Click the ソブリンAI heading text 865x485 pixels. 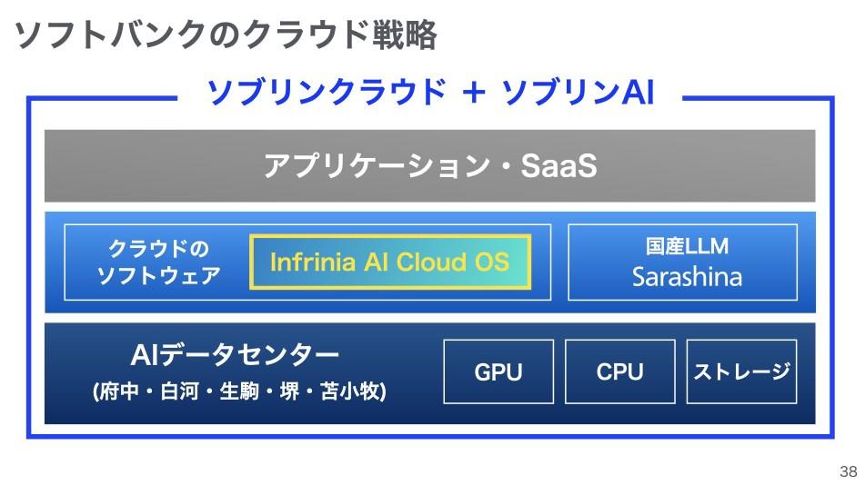pyautogui.click(x=578, y=93)
